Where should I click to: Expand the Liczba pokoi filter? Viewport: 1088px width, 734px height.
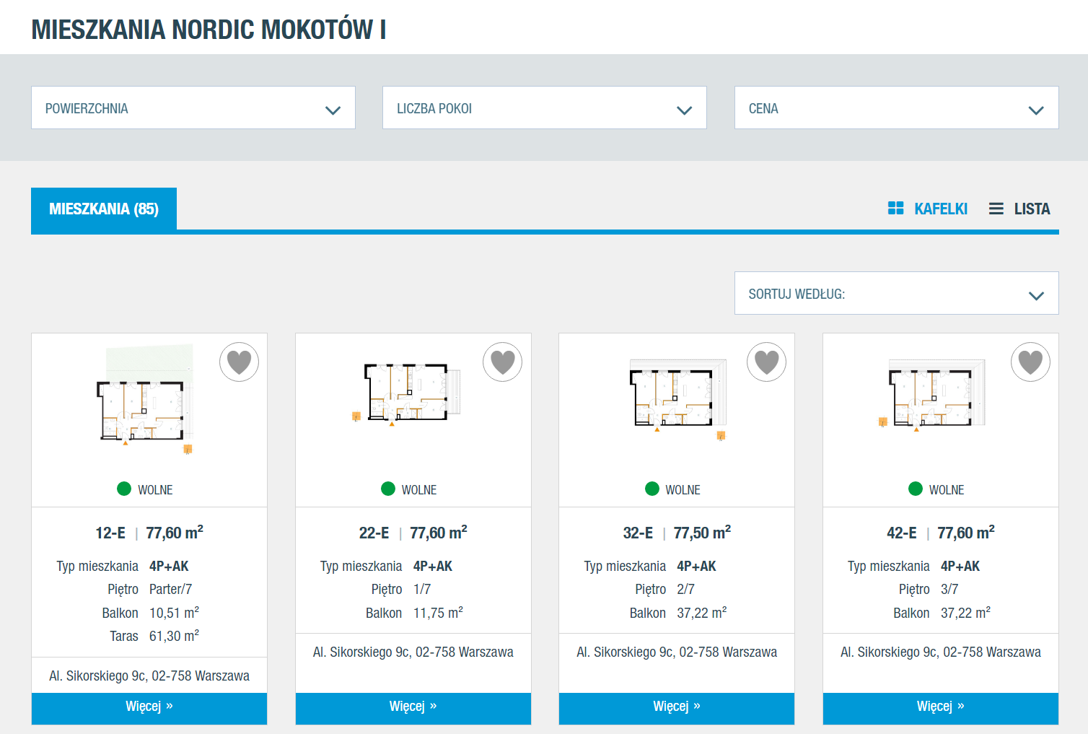point(544,108)
